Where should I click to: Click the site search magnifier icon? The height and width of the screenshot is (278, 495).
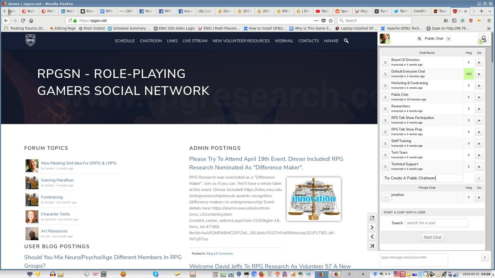346,41
